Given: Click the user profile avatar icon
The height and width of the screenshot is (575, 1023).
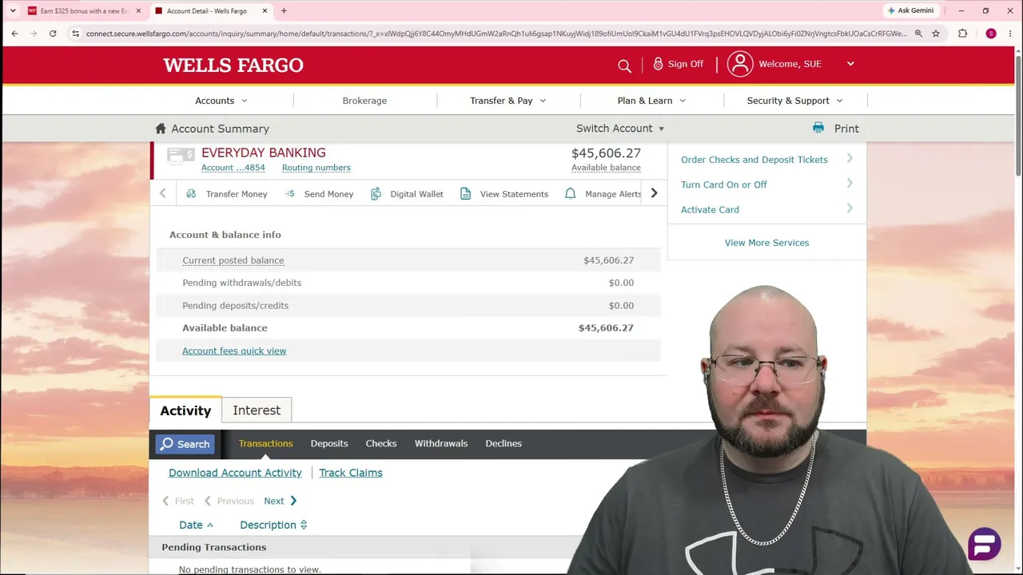Looking at the screenshot, I should click(x=740, y=64).
